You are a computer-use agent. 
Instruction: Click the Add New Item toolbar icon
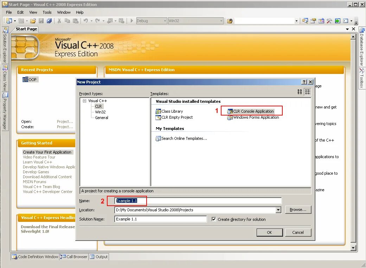click(x=21, y=21)
